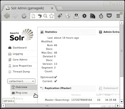Go back with the browser back arrow
Image resolution: width=125 pixels, height=109 pixels.
click(x=7, y=16)
